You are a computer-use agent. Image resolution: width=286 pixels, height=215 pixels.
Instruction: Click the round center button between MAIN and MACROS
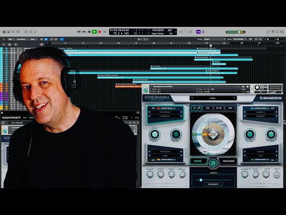(213, 163)
